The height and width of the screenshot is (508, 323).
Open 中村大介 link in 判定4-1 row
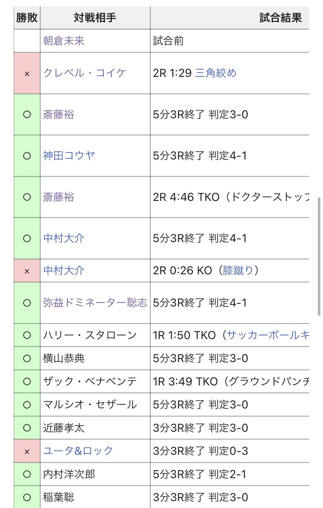point(64,238)
